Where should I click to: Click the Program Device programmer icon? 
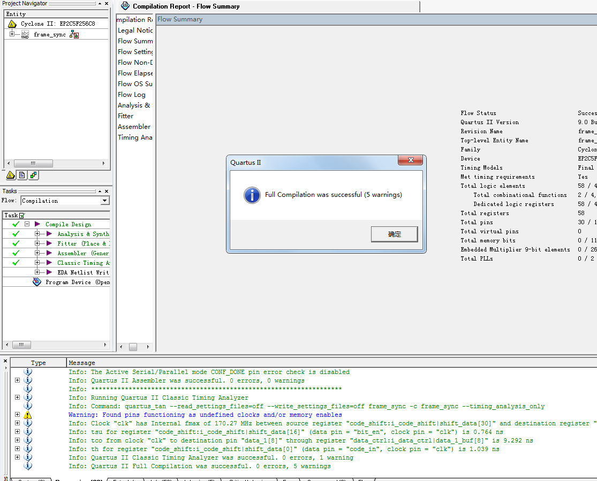(x=37, y=282)
